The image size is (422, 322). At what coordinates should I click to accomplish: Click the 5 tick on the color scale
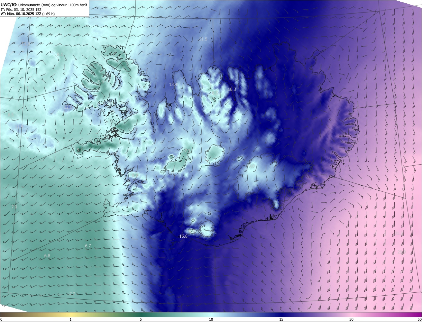pos(141,320)
